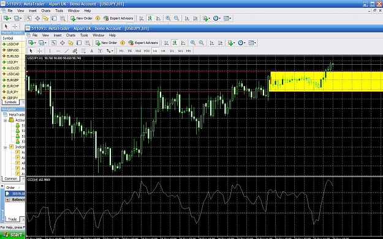The height and width of the screenshot is (239, 383).
Task: Select USDJPY in Market Watch list
Action: [13, 62]
